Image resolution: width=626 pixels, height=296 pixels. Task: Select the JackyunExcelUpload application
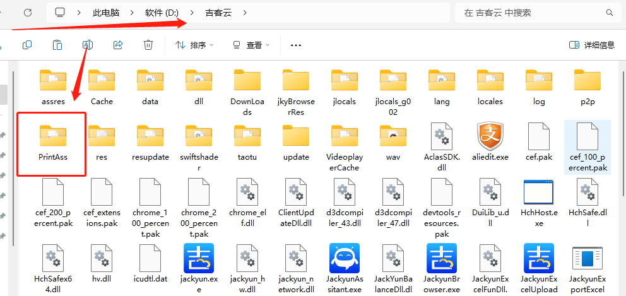coord(539,268)
